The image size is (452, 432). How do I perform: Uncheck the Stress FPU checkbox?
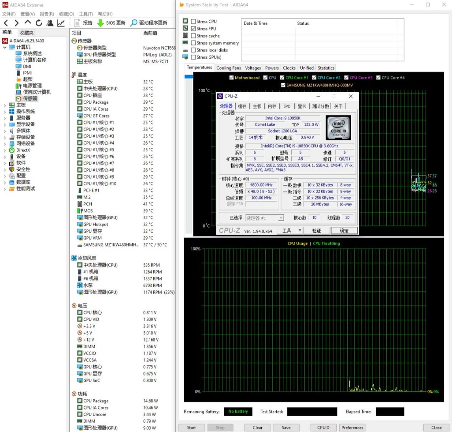tap(193, 29)
